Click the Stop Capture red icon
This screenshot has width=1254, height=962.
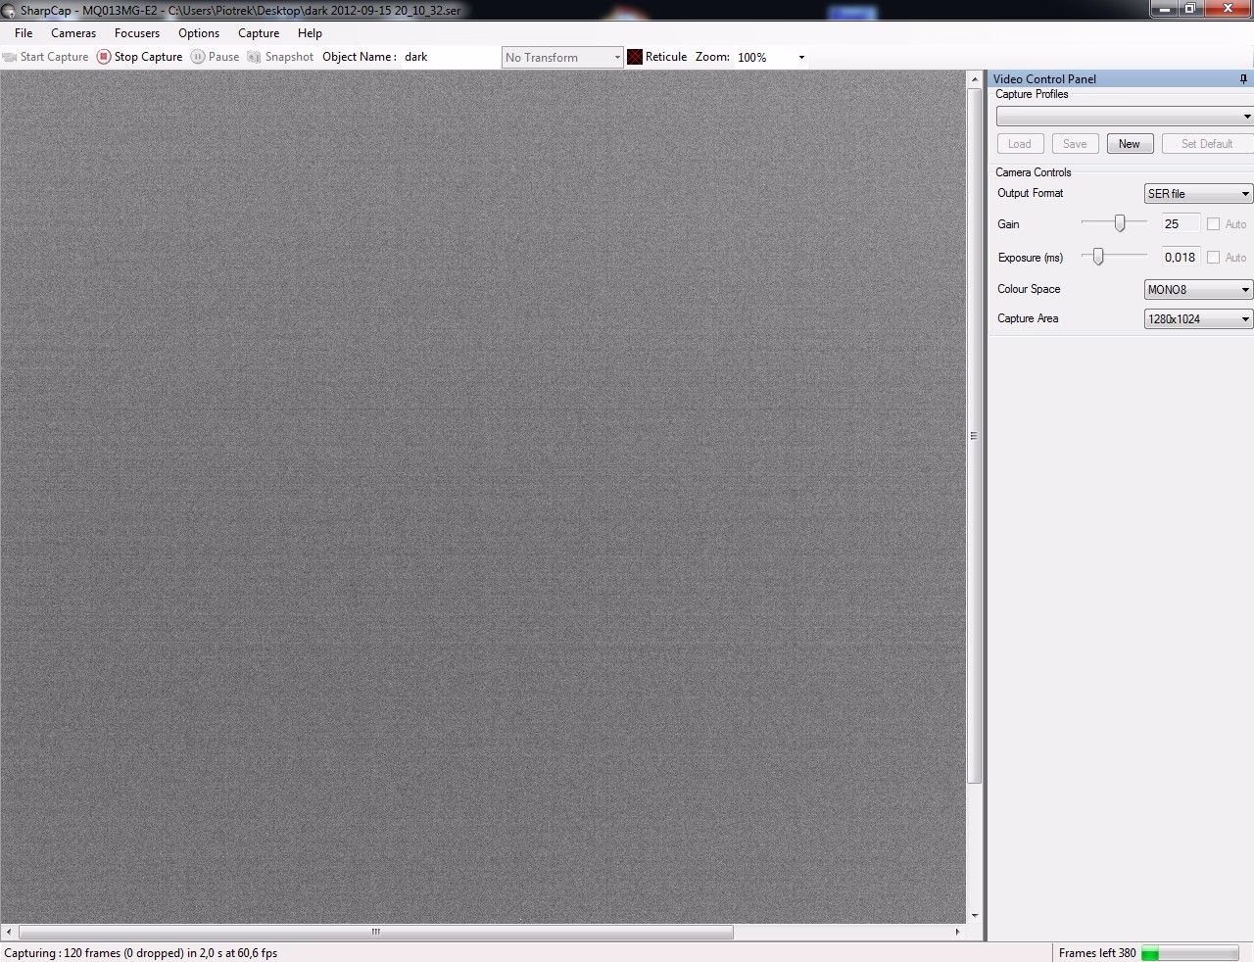coord(104,57)
